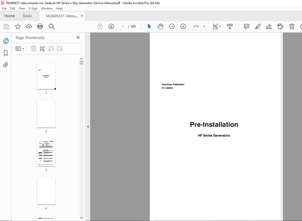This screenshot has width=302, height=221.
Task: Zoom in with plus icon
Action: click(x=183, y=26)
